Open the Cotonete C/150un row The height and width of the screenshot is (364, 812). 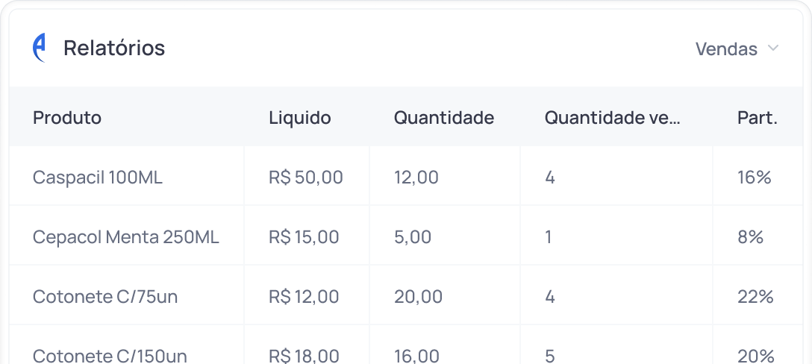110,356
